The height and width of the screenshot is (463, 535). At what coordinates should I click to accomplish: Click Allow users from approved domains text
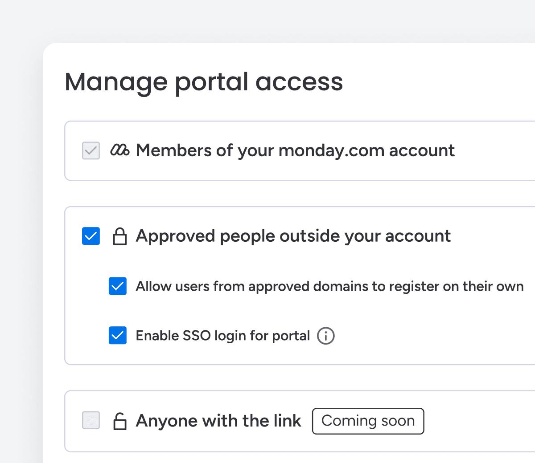[x=330, y=286]
